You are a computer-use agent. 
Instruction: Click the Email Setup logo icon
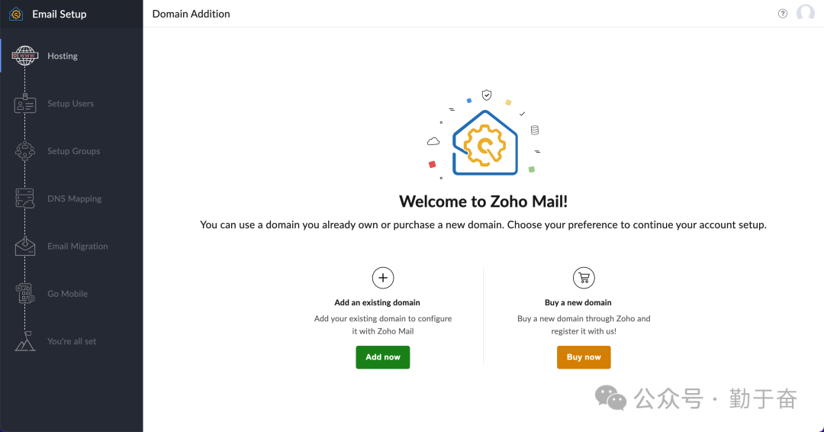(15, 14)
